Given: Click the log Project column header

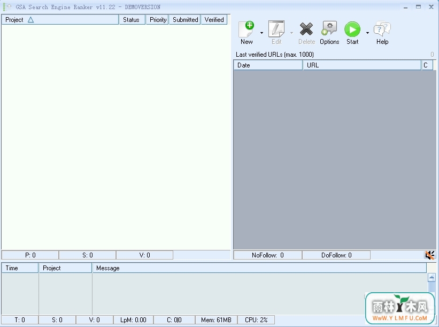Looking at the screenshot, I should 66,268.
